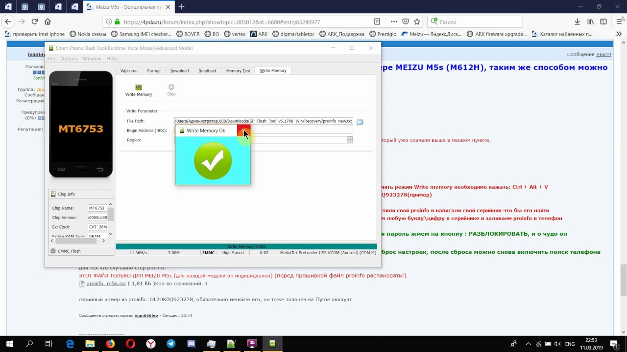Click the EMMC Flash gear icon
The width and height of the screenshot is (627, 352).
(53, 251)
